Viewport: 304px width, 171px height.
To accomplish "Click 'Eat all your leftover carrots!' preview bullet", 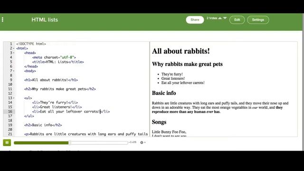I will [183, 83].
